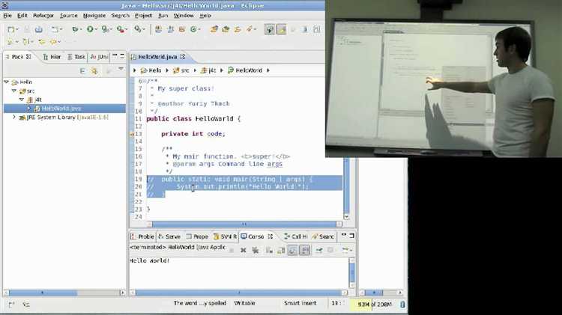Click HelloWorld class icon in breadcrumb

click(x=231, y=70)
